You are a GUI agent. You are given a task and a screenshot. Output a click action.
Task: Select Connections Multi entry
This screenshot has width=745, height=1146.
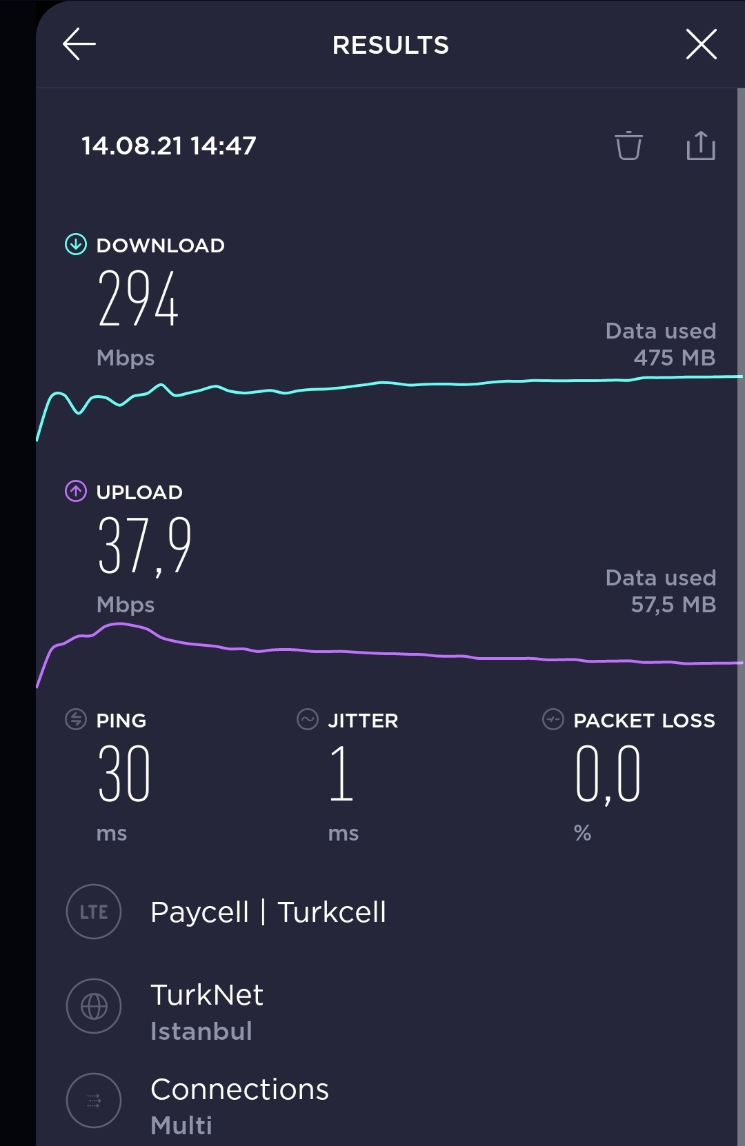239,1107
